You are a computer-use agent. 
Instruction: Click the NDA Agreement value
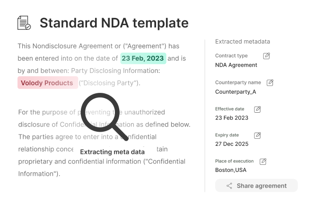point(236,65)
